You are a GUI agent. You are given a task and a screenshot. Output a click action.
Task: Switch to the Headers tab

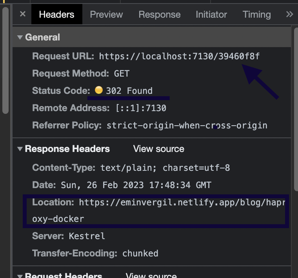(56, 15)
